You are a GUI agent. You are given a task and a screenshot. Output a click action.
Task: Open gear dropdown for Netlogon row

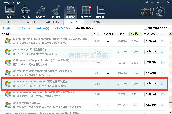tap(163, 105)
